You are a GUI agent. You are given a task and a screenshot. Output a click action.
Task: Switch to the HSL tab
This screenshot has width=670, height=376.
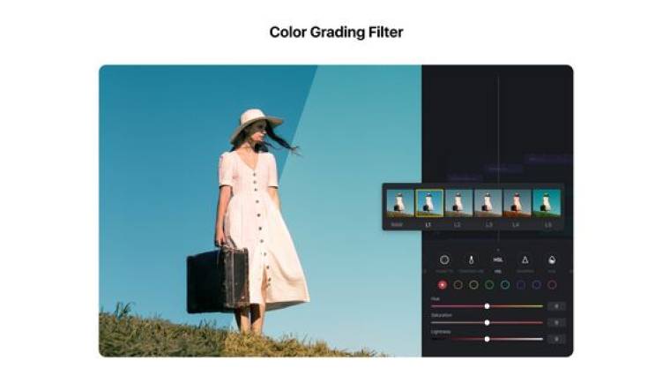tap(498, 260)
